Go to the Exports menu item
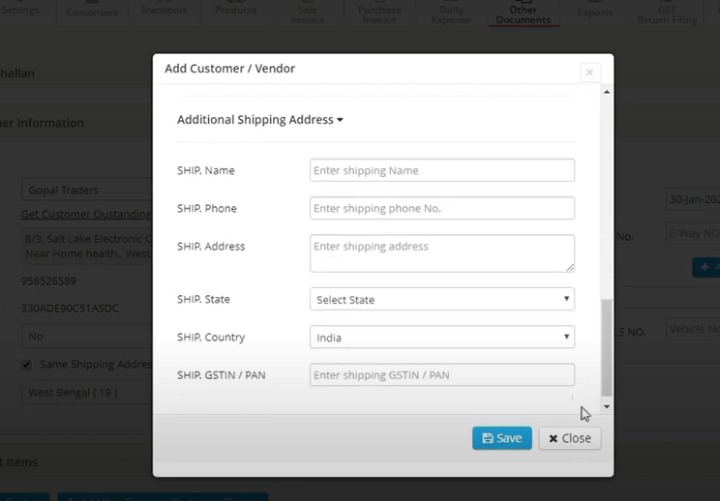 (594, 12)
